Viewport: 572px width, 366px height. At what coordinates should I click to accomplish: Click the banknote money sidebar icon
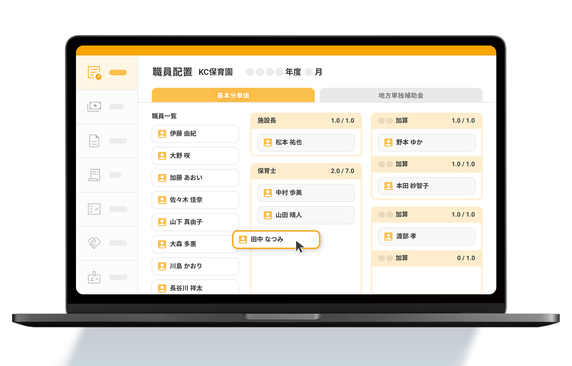pyautogui.click(x=94, y=106)
